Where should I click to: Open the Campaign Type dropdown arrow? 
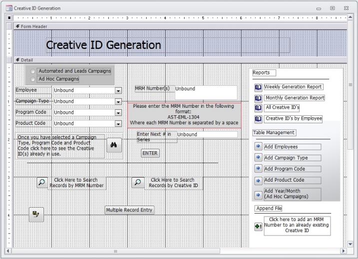(x=118, y=102)
